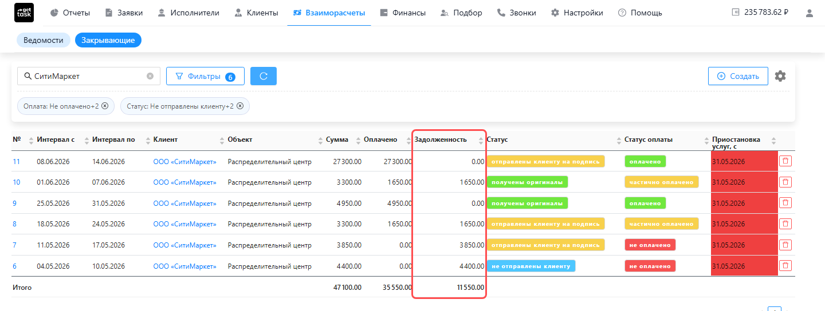The image size is (825, 311).
Task: Open the Настройки section
Action: click(x=577, y=13)
